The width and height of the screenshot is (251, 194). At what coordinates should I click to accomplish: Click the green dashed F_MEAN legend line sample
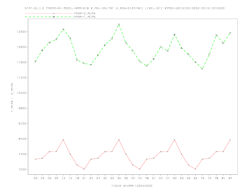[49, 17]
